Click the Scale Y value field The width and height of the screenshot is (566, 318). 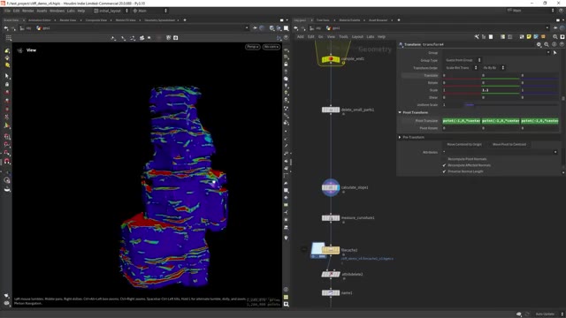tap(501, 90)
